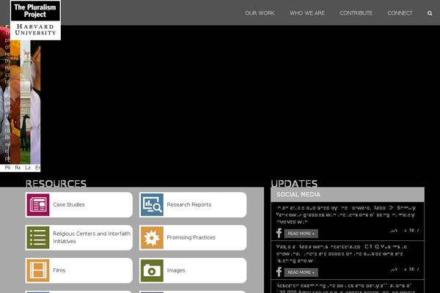
Task: Click READ MORE under the Masjid post
Action: coord(301,272)
